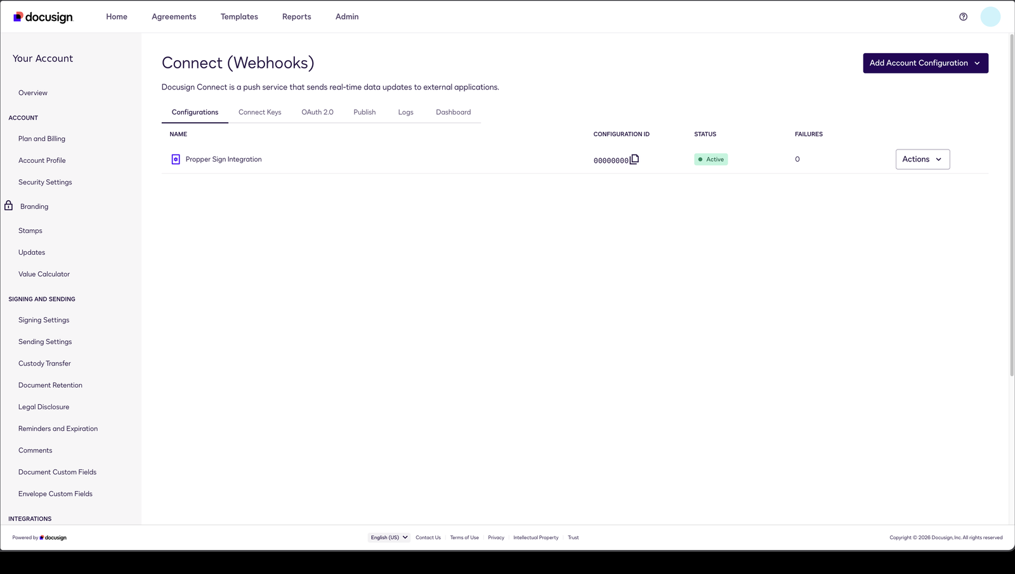Viewport: 1015px width, 574px height.
Task: Click the NAME column header
Action: (178, 134)
